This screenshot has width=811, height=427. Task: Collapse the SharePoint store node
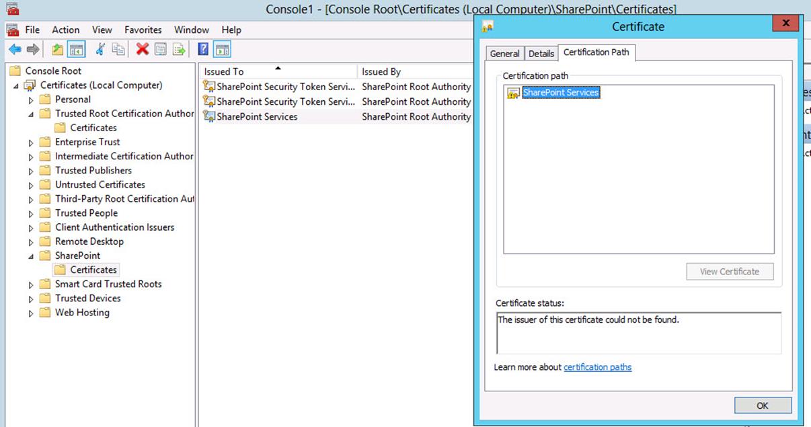point(31,256)
